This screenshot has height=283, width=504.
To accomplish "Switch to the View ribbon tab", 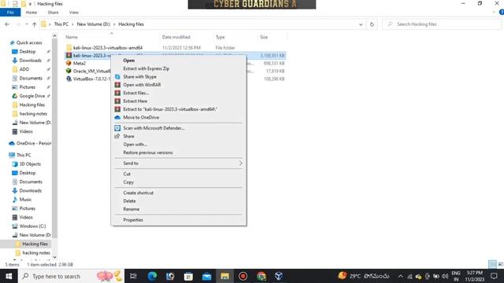I will [73, 13].
